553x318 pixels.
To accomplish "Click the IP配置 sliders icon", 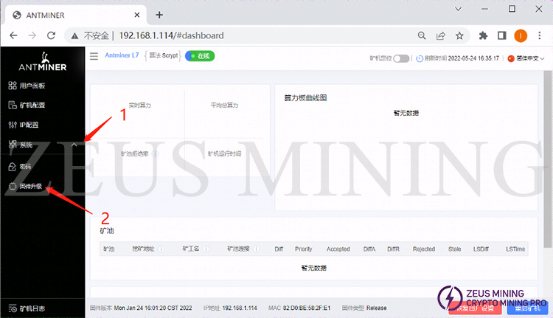I will [x=13, y=125].
